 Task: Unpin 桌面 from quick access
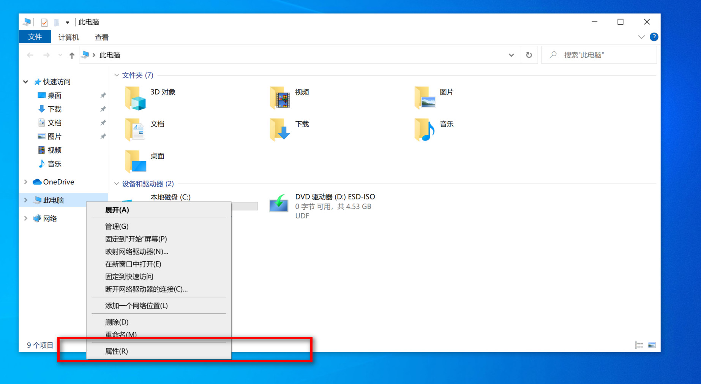coord(103,95)
